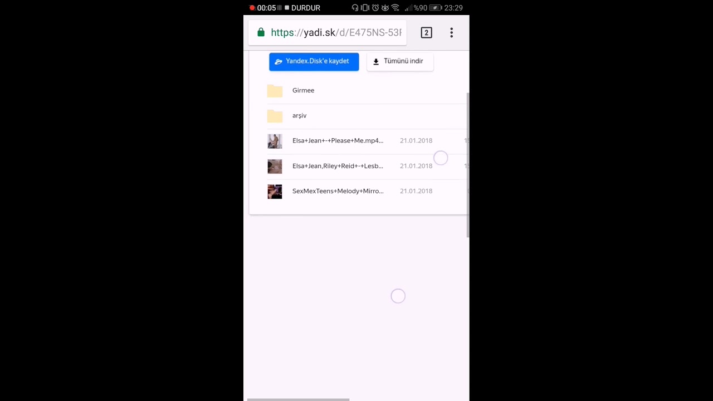Tap the alarm clock status icon
This screenshot has width=713, height=401.
coord(375,8)
